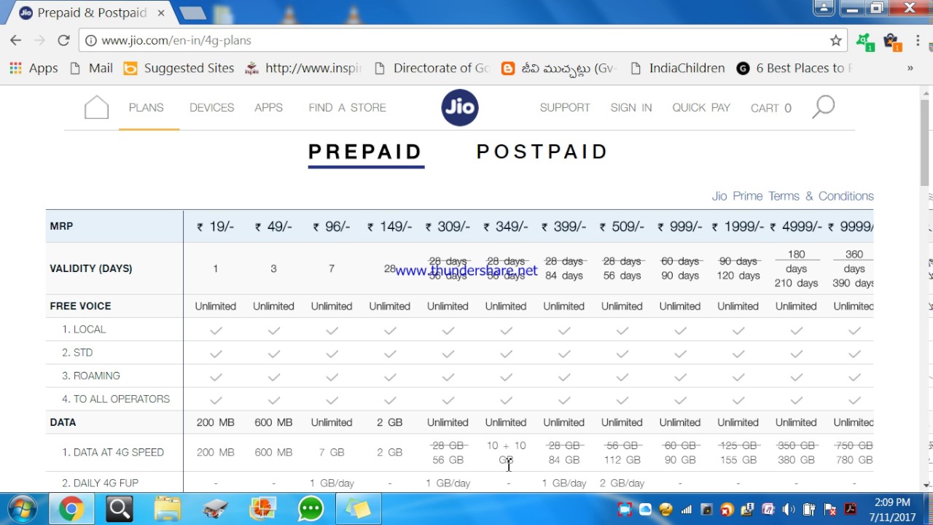The height and width of the screenshot is (525, 933).
Task: Open the Apps bookmarks shortcut
Action: tap(34, 68)
